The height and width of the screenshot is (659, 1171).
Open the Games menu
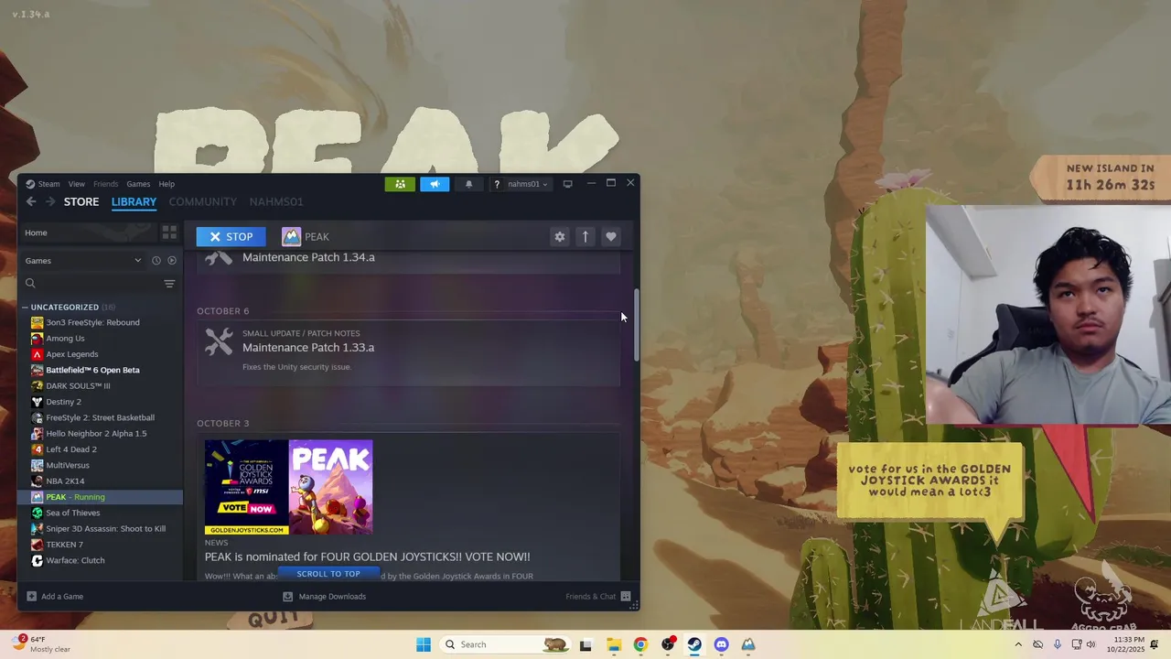[138, 184]
